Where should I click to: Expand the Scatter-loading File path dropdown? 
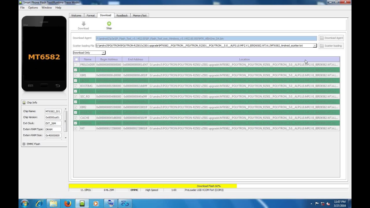(x=315, y=46)
